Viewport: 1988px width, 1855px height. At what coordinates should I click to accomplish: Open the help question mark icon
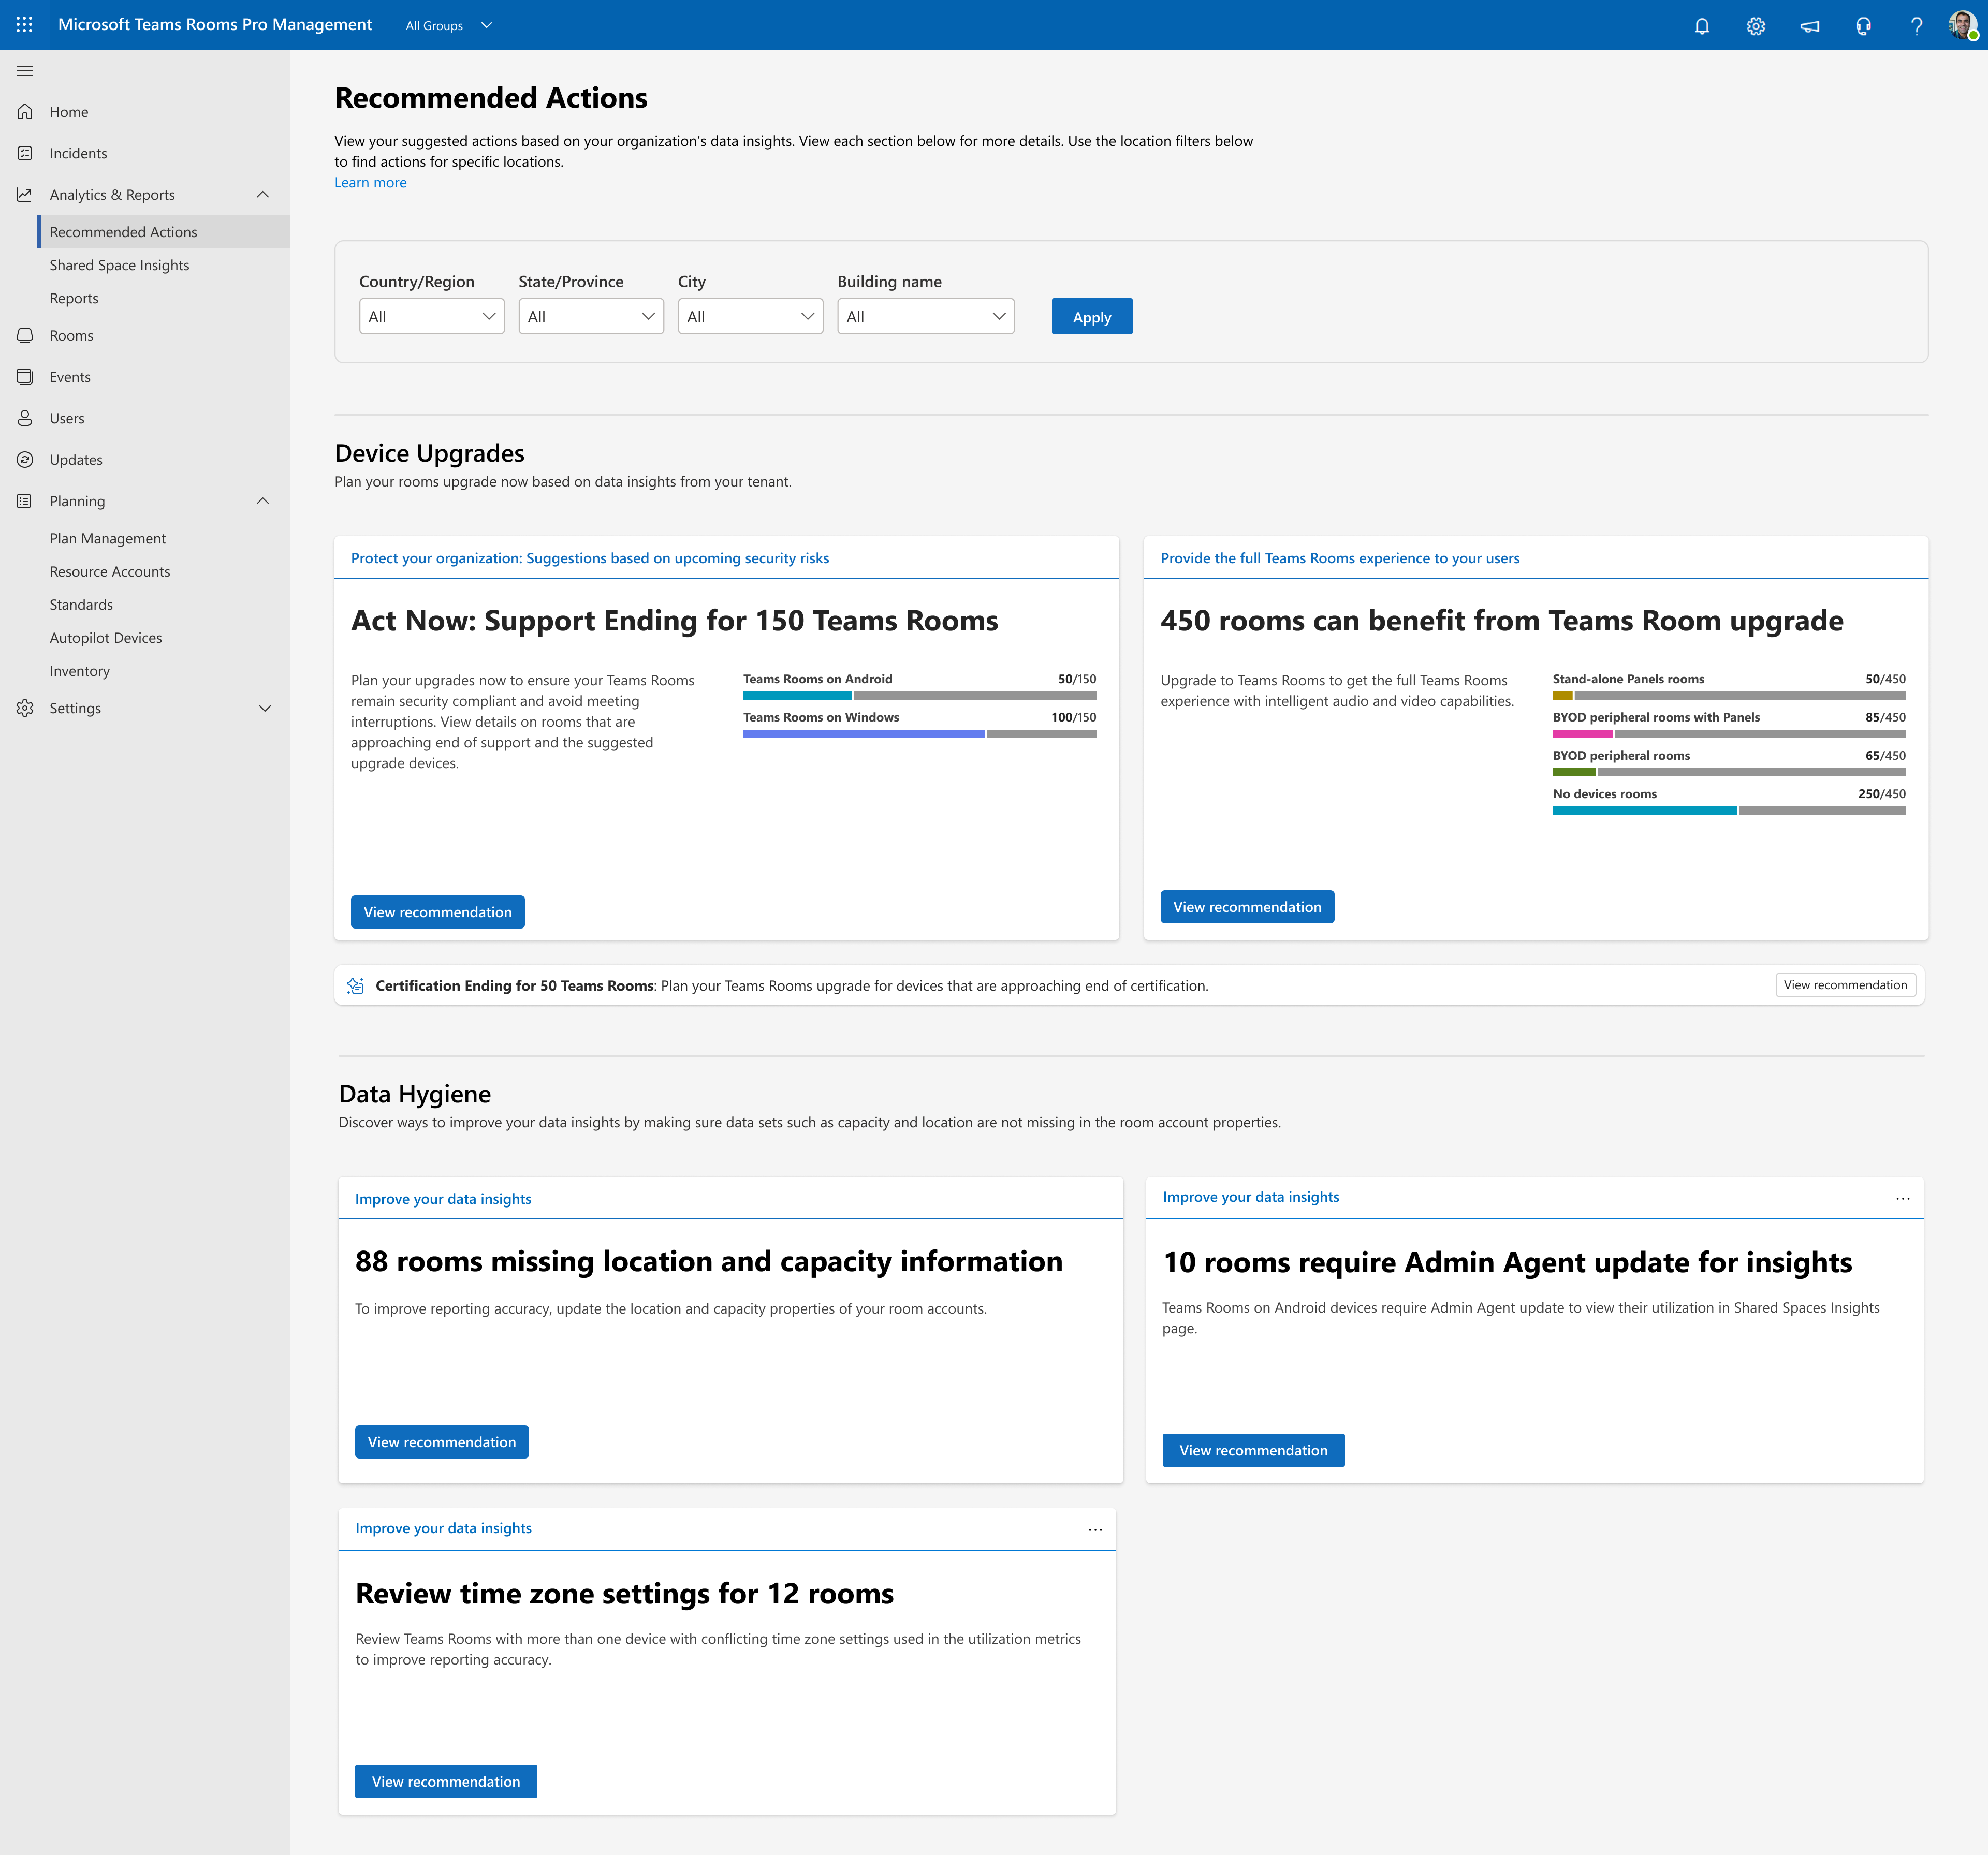[1916, 26]
